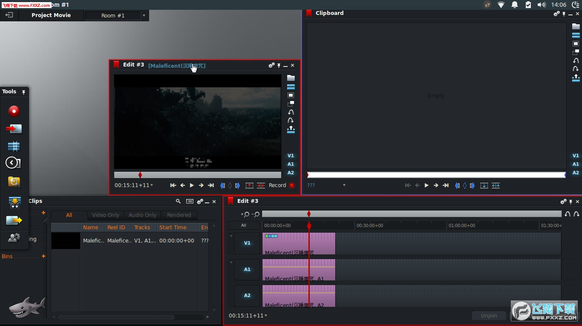Toggle A1 track button in timeline

pos(247,269)
